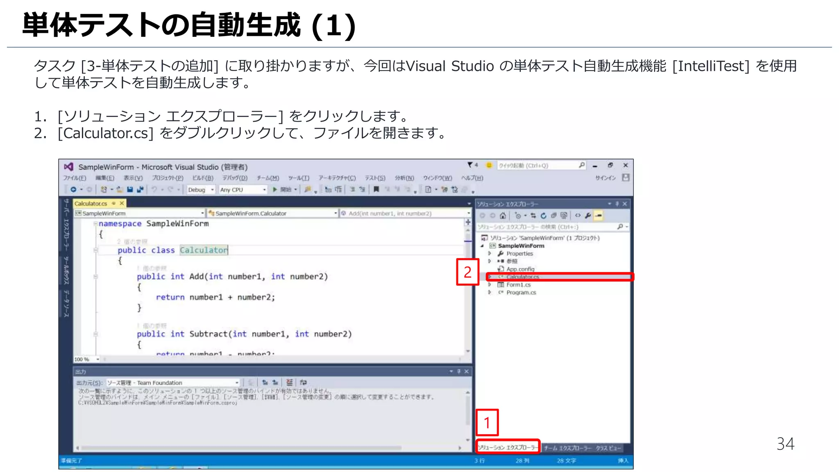Switch to the クラス ビュー tab
The width and height of the screenshot is (839, 472).
point(609,448)
